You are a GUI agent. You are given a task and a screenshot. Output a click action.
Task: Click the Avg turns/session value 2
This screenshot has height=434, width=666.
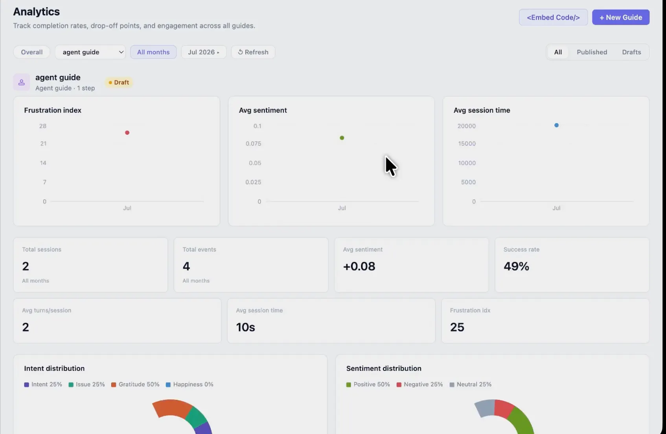pyautogui.click(x=26, y=327)
